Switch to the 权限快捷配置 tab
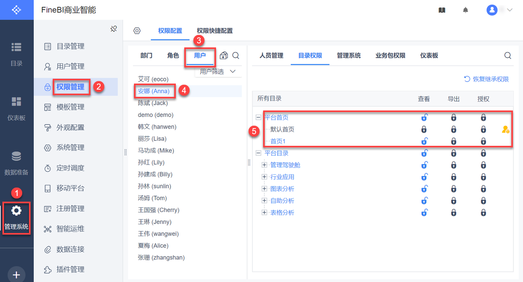The height and width of the screenshot is (282, 523). (214, 31)
